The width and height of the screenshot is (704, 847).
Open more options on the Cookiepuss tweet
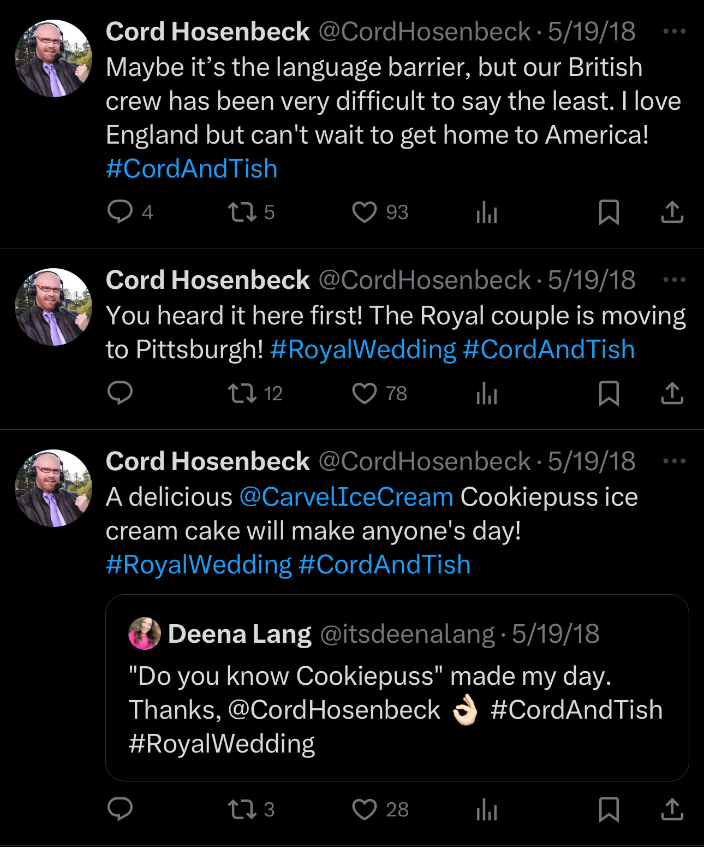(x=674, y=461)
